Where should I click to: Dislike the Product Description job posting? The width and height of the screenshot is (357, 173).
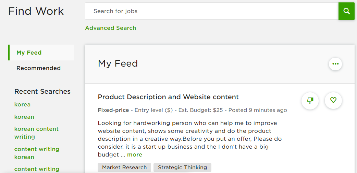pyautogui.click(x=310, y=101)
